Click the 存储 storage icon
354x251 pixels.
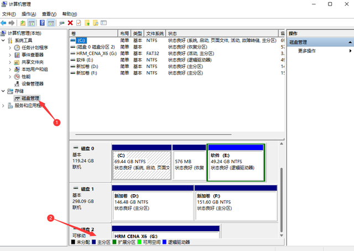coord(10,91)
